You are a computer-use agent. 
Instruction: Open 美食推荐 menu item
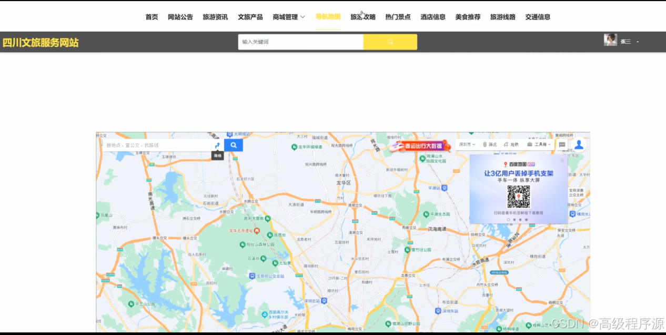(468, 17)
